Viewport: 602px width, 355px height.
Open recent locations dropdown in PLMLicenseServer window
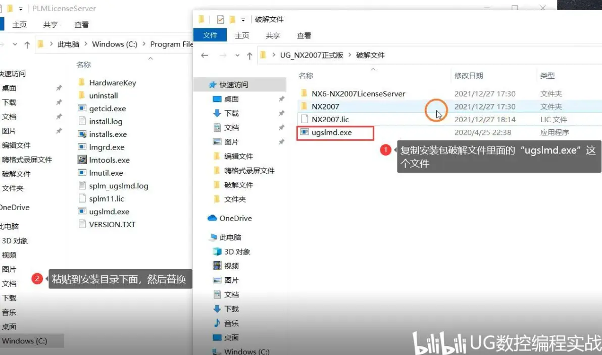pyautogui.click(x=15, y=44)
